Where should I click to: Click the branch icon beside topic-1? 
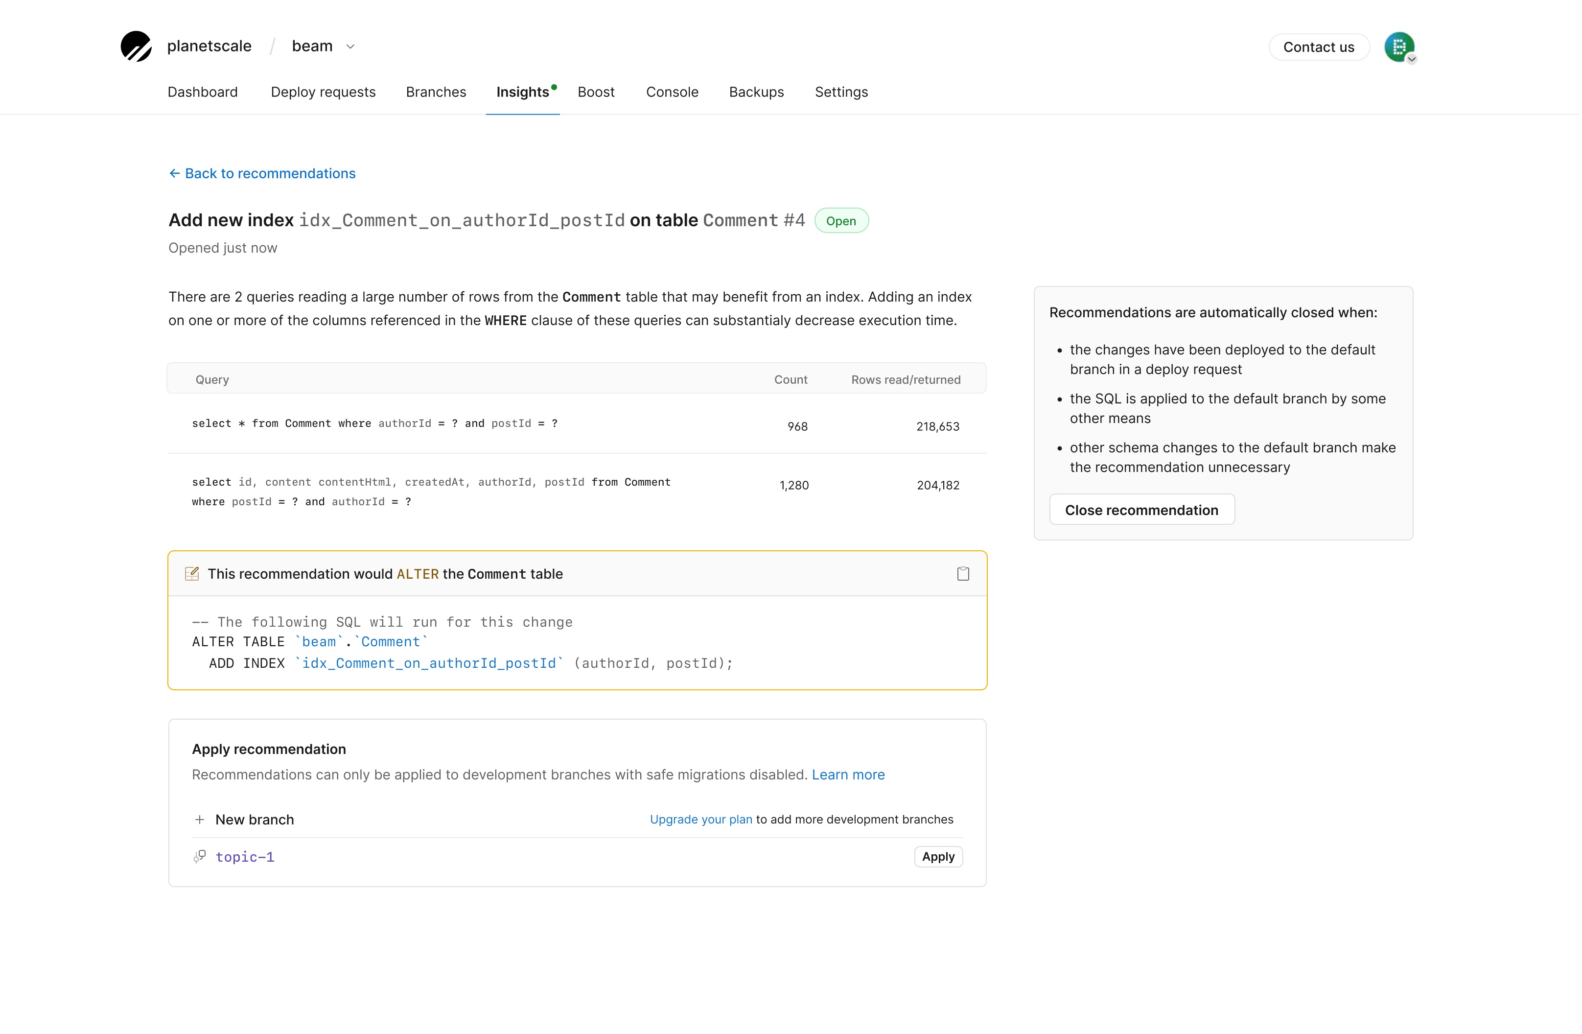pos(199,856)
